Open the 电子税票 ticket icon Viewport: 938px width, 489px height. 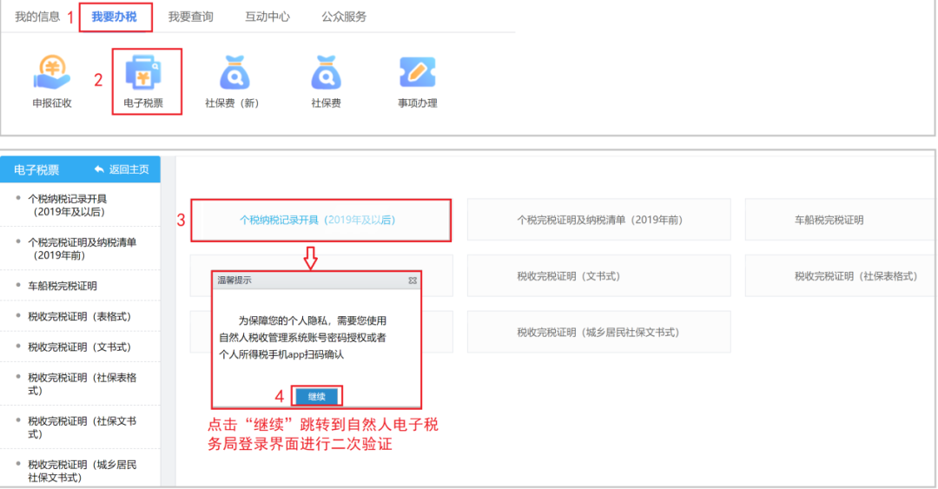point(143,73)
